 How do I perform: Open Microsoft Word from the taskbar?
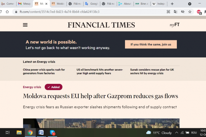pos(41,133)
